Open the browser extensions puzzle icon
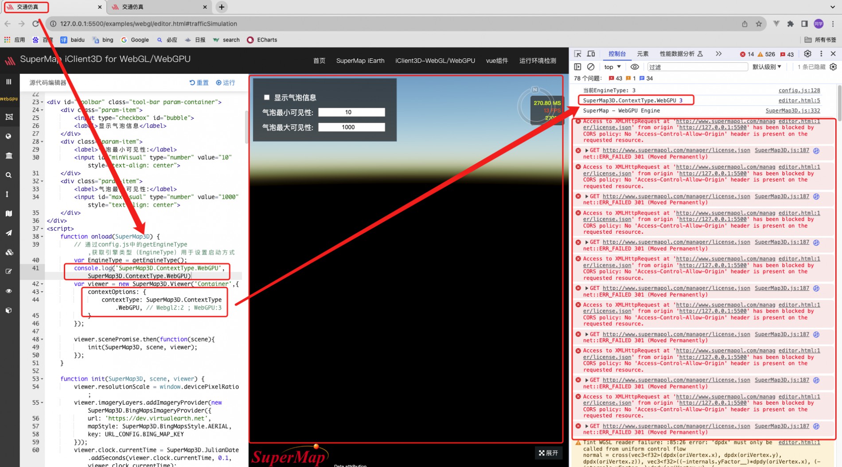This screenshot has height=467, width=842. pos(790,24)
